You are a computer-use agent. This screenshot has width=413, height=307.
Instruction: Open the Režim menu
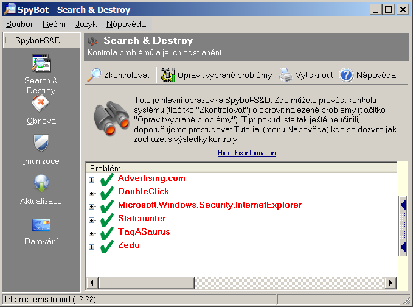pyautogui.click(x=54, y=24)
